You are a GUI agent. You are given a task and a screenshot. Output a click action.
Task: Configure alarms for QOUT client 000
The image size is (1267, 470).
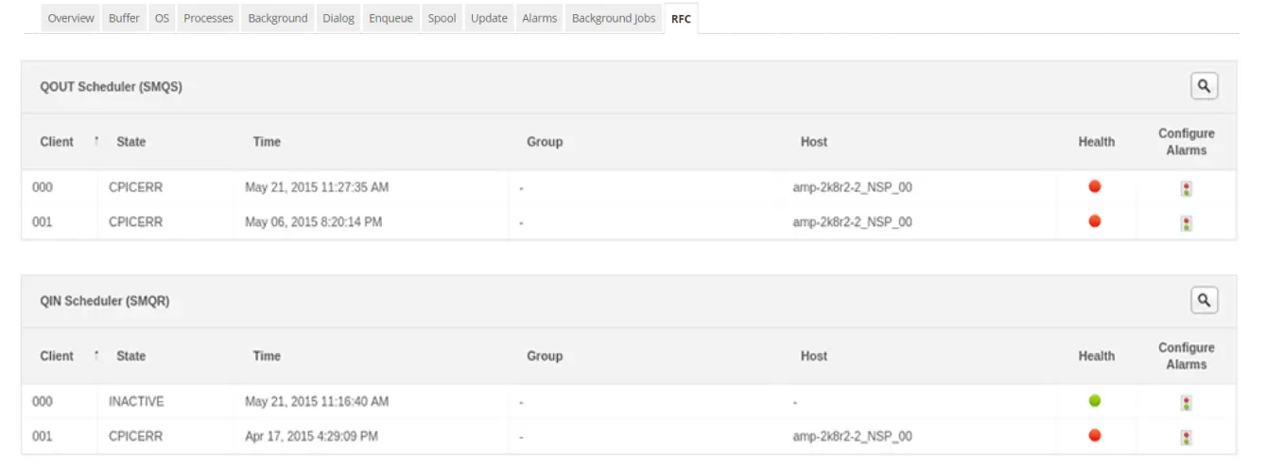click(x=1186, y=188)
